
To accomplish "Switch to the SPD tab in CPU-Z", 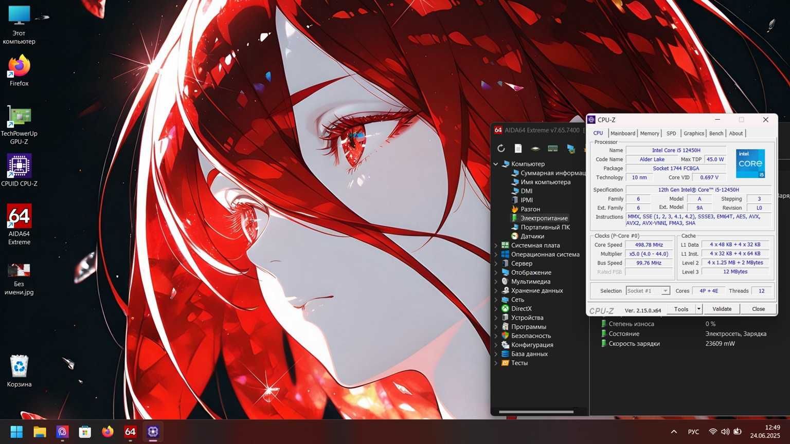I will (x=671, y=133).
